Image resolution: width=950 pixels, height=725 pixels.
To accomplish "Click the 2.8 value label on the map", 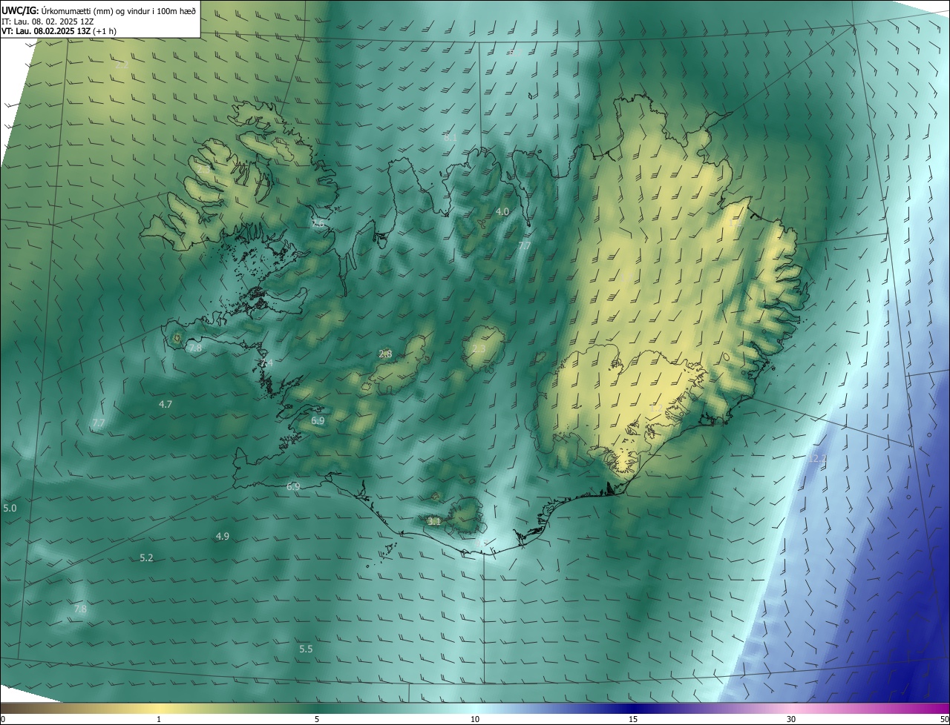I will [x=385, y=354].
